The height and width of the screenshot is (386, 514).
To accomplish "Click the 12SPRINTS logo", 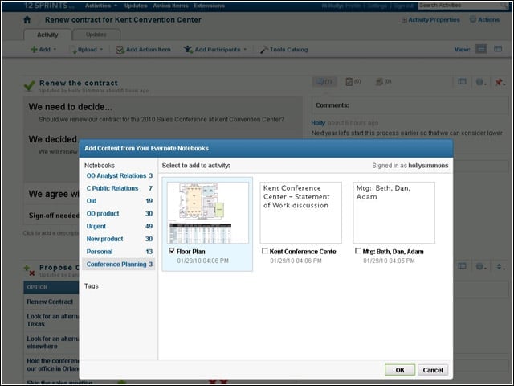I will (49, 6).
